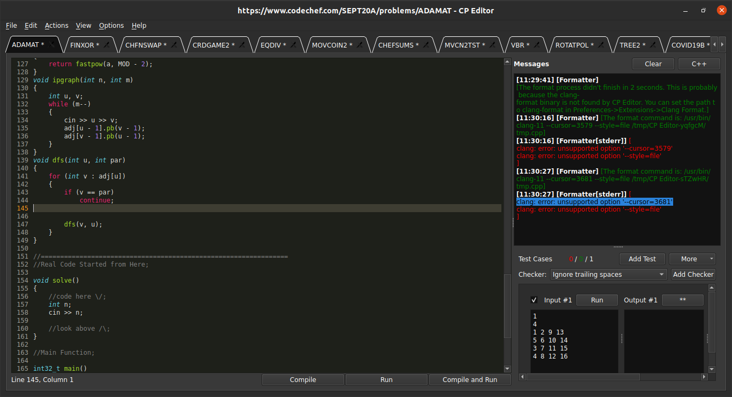The height and width of the screenshot is (397, 732).
Task: Click the editor scrollbar down arrow
Action: pos(507,368)
